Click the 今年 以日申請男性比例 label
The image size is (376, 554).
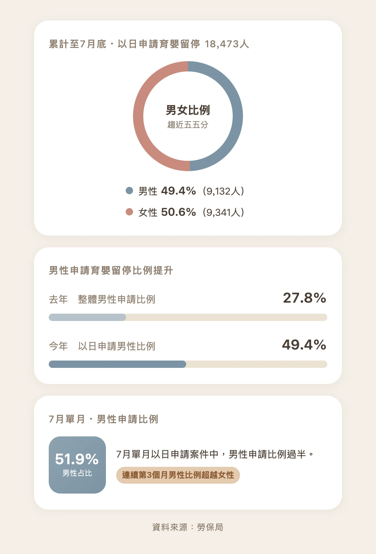[x=102, y=346]
